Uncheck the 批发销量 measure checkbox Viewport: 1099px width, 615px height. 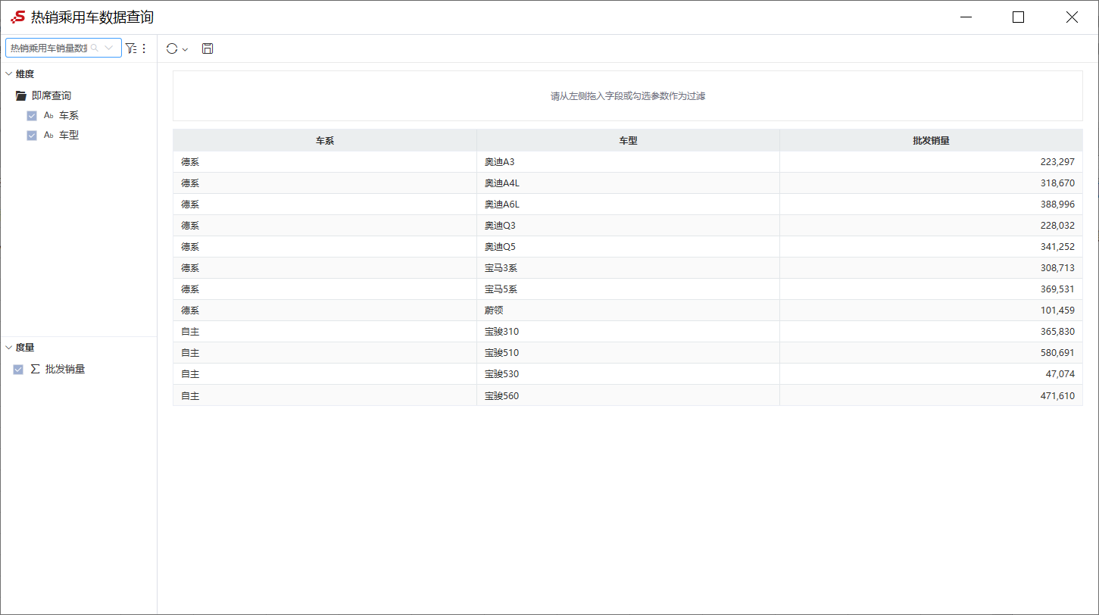[x=18, y=370]
